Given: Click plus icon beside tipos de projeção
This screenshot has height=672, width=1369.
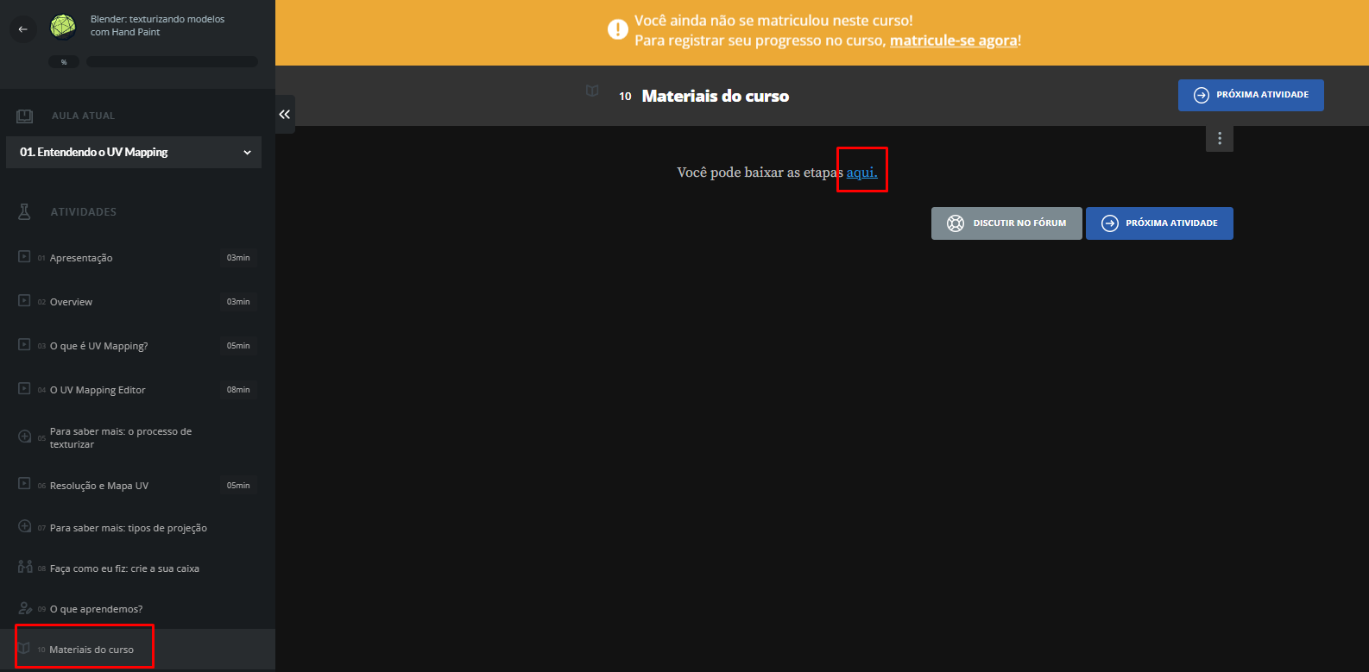Looking at the screenshot, I should coord(25,526).
